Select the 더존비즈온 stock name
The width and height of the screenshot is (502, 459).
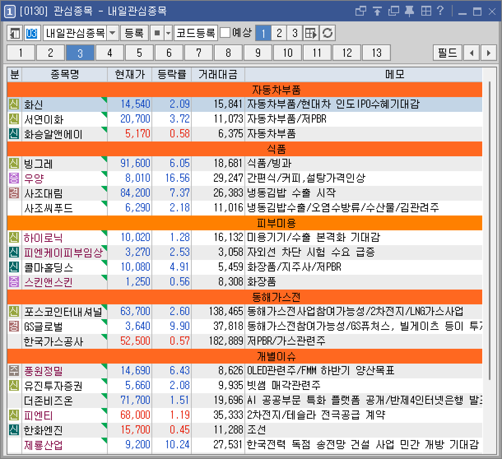tap(48, 401)
